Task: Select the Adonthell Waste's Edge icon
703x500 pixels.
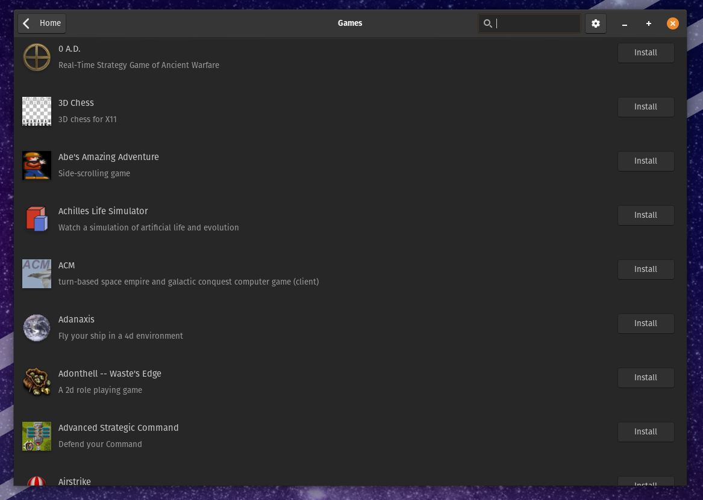Action: tap(37, 382)
